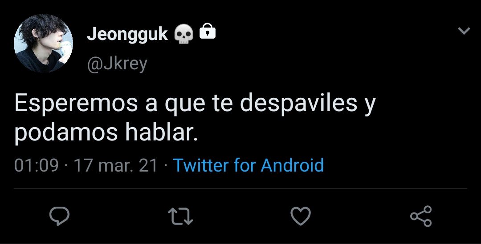Open the @Jkrey handle profile
Viewport: 481px width, 244px height.
[117, 64]
